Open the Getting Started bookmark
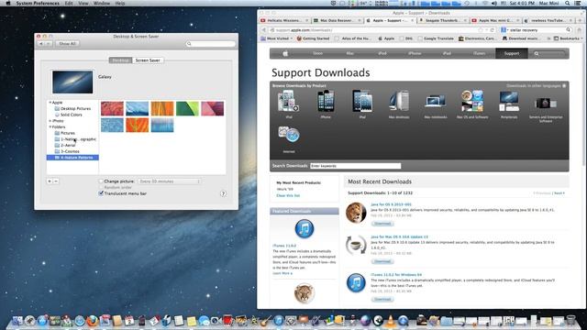Image resolution: width=587 pixels, height=330 pixels. click(313, 38)
